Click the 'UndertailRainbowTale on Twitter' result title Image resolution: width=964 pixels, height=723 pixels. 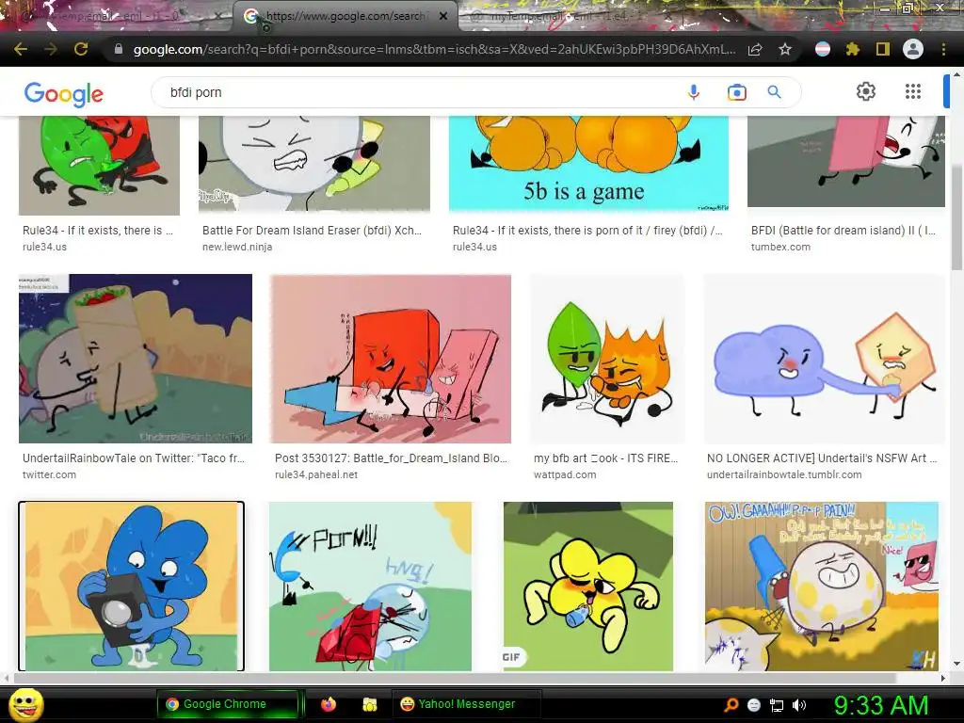(x=134, y=458)
